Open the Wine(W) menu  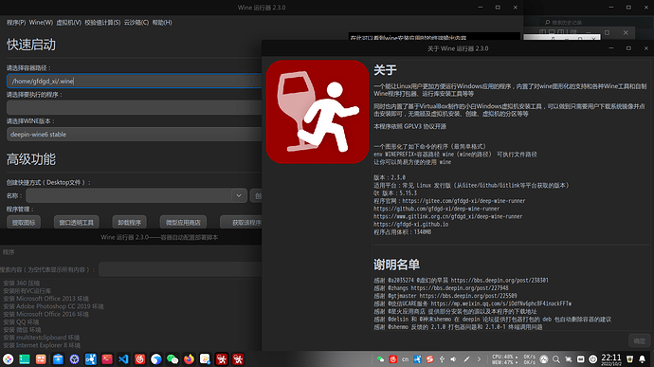coord(41,23)
